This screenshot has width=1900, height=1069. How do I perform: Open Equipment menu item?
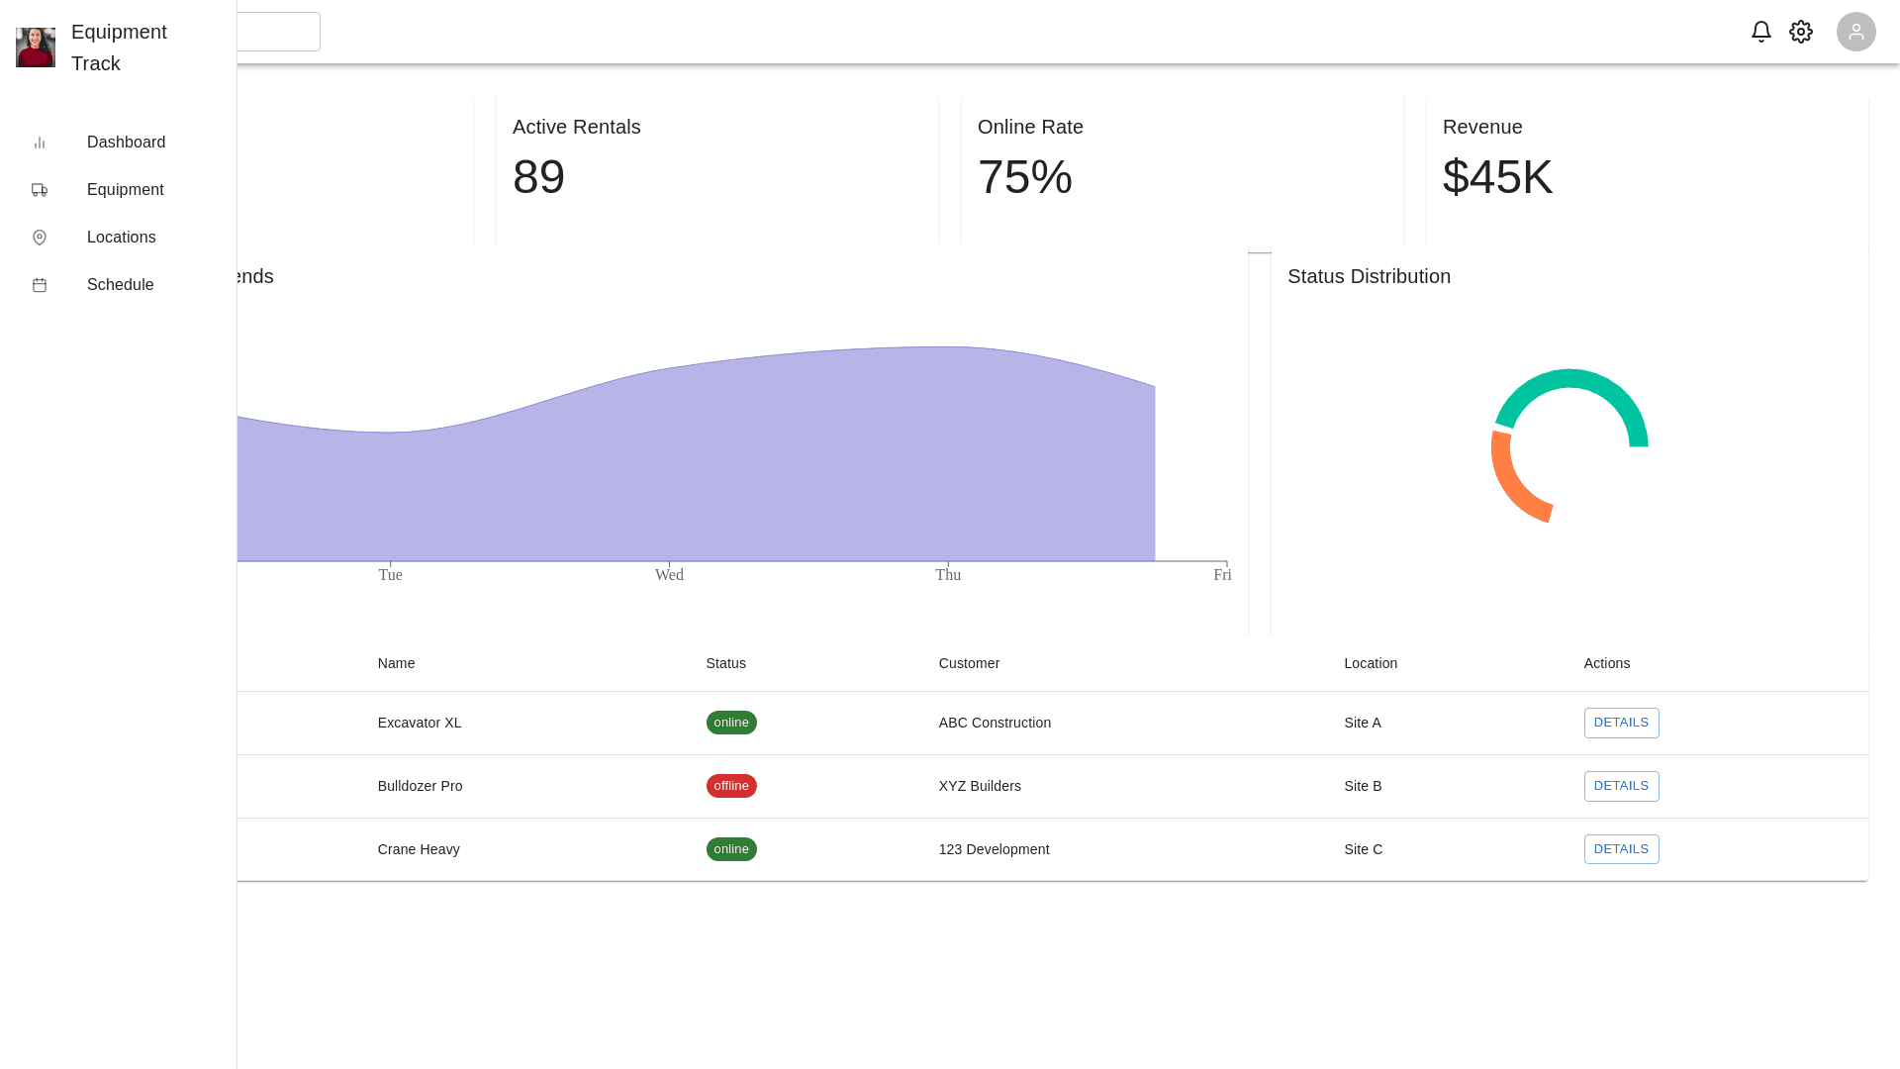[125, 190]
